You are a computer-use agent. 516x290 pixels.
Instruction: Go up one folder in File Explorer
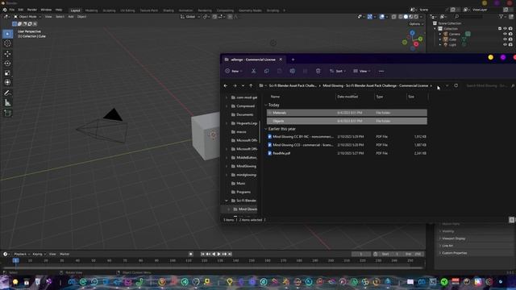(x=251, y=86)
